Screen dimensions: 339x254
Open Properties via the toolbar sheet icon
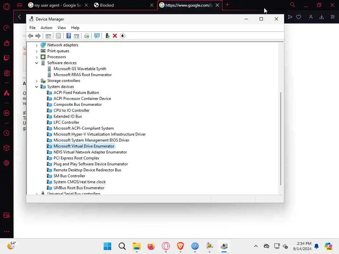click(x=58, y=36)
